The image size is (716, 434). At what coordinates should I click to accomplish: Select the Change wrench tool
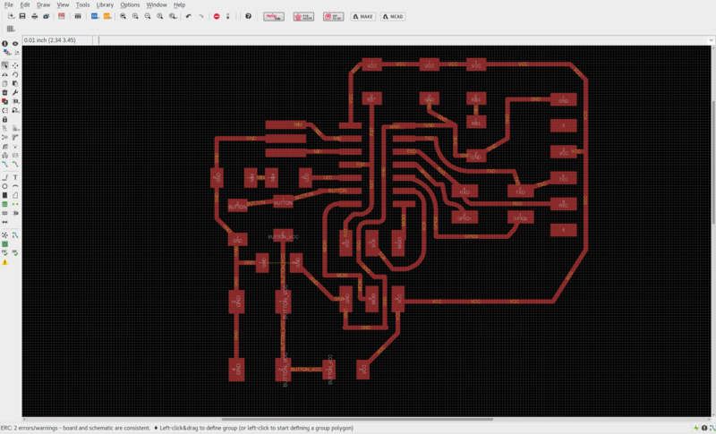pos(15,93)
